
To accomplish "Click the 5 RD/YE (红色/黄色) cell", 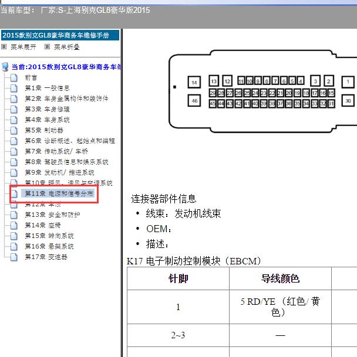I will [x=280, y=307].
